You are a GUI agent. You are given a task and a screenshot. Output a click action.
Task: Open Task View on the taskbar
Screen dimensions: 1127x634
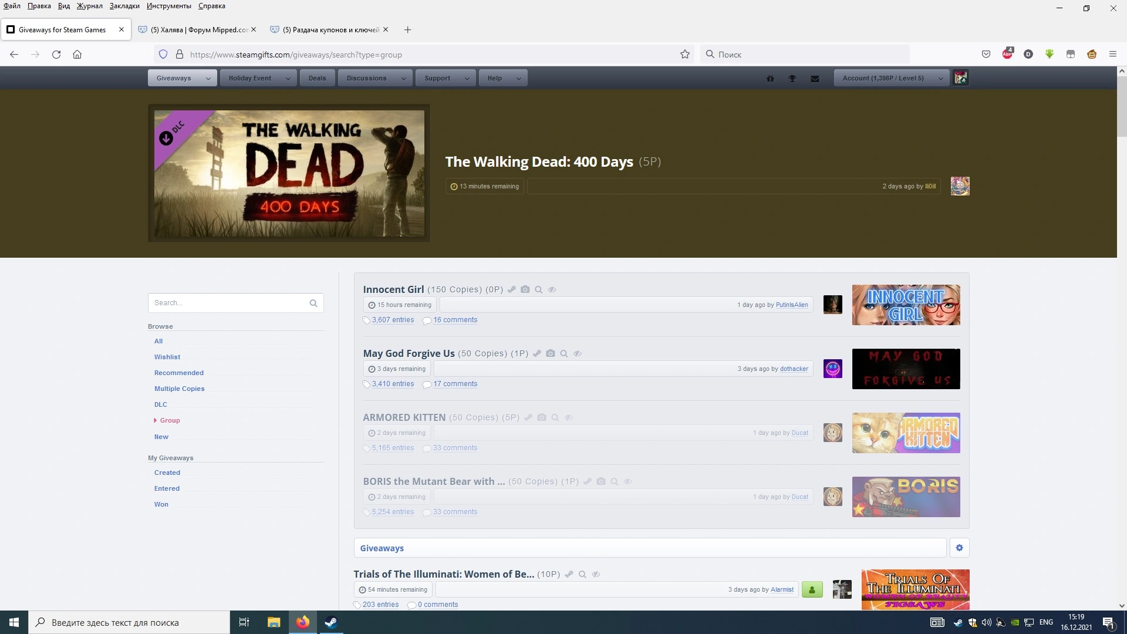244,622
